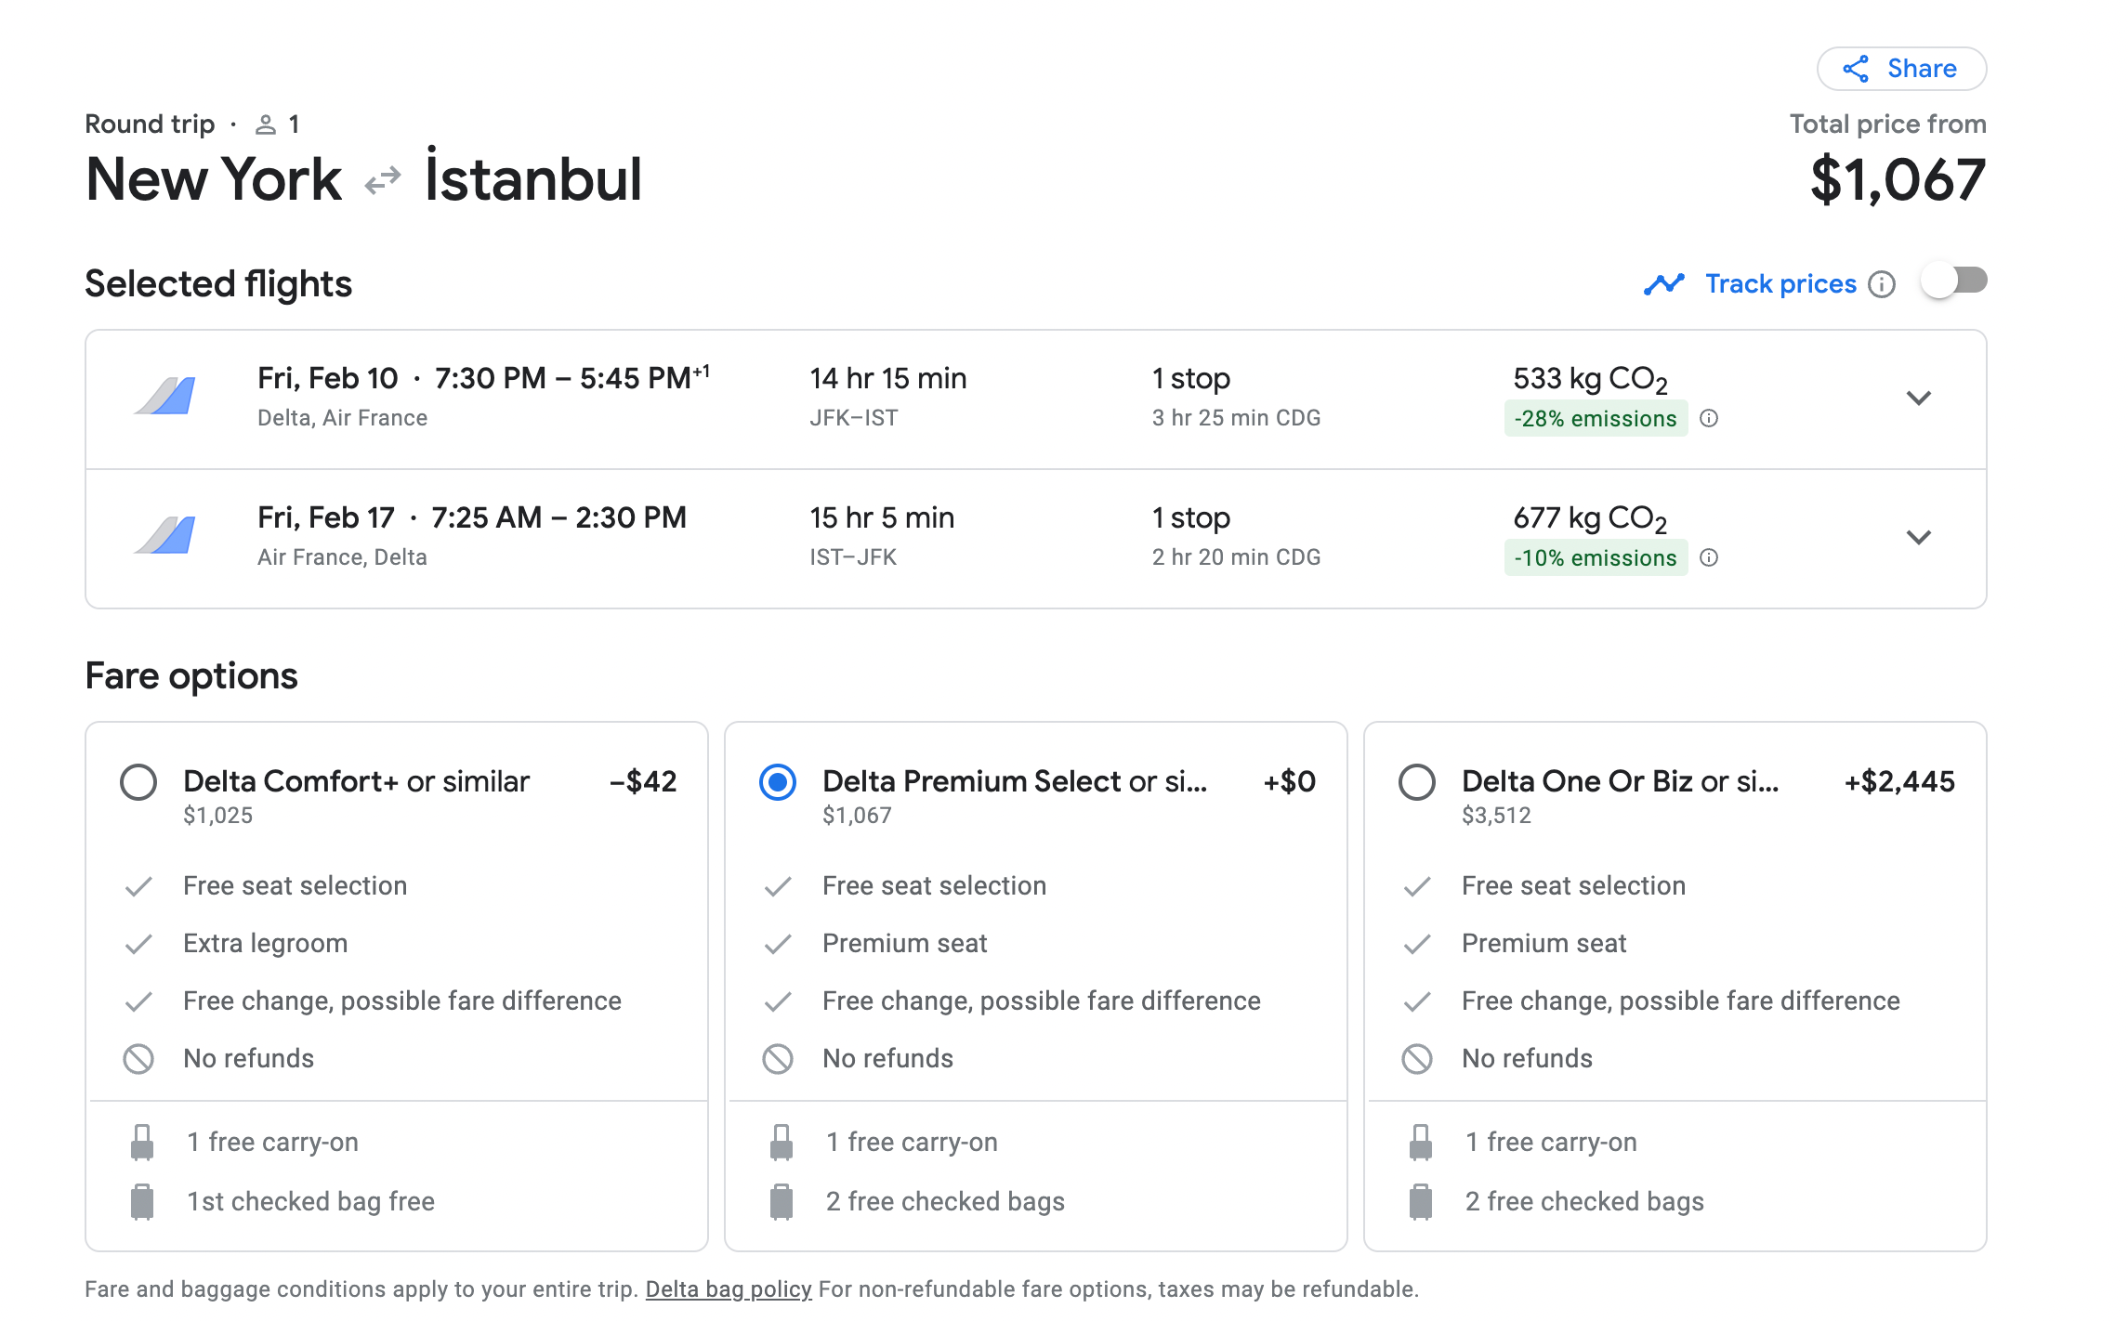Click the Delta Comfort+ $1,025 price

[217, 816]
